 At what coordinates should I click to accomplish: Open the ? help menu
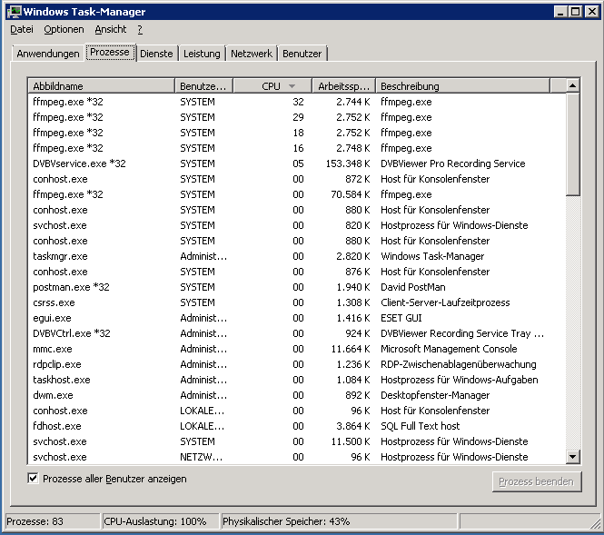point(140,29)
